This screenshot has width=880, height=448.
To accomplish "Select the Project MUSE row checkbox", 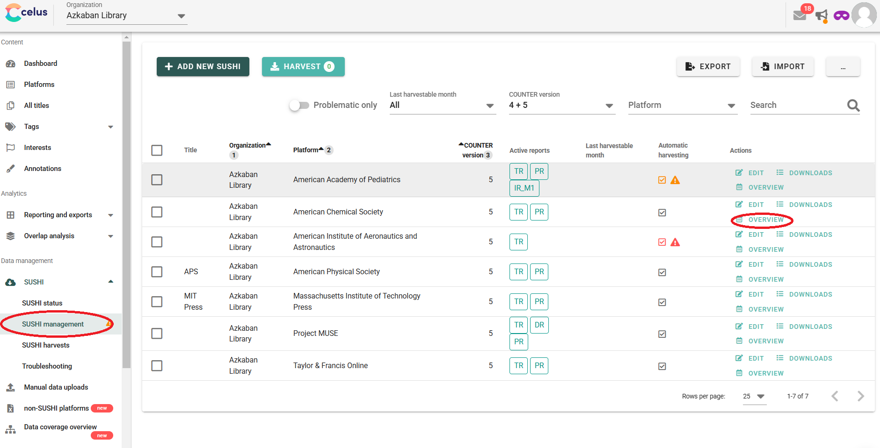I will [157, 334].
